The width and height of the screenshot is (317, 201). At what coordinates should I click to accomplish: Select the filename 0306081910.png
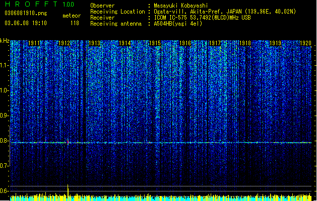click(26, 14)
